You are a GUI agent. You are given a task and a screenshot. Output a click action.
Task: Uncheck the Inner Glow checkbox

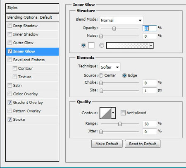click(10, 51)
